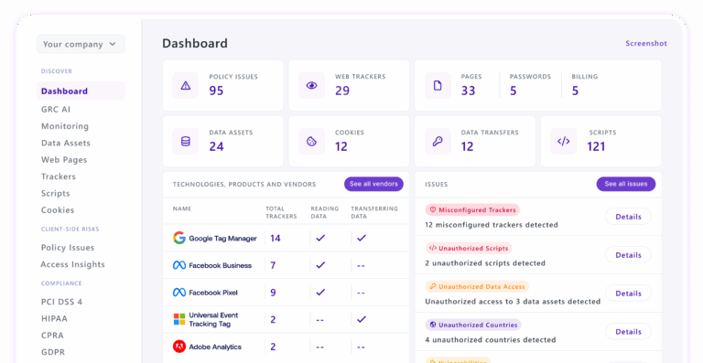Click the Adobe Analytics logo icon

[179, 347]
